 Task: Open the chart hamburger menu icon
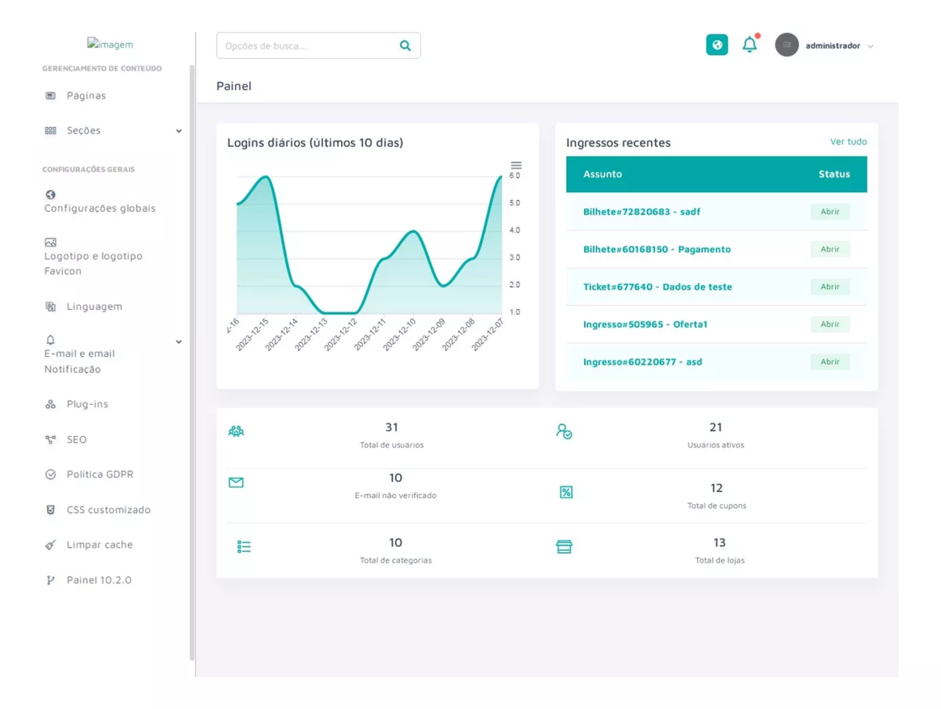(x=516, y=165)
